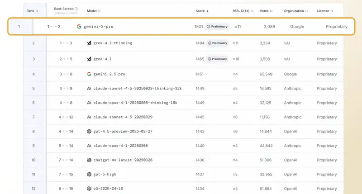Select the vote count 16,595
Screen dimensions: 362x194
point(266,88)
